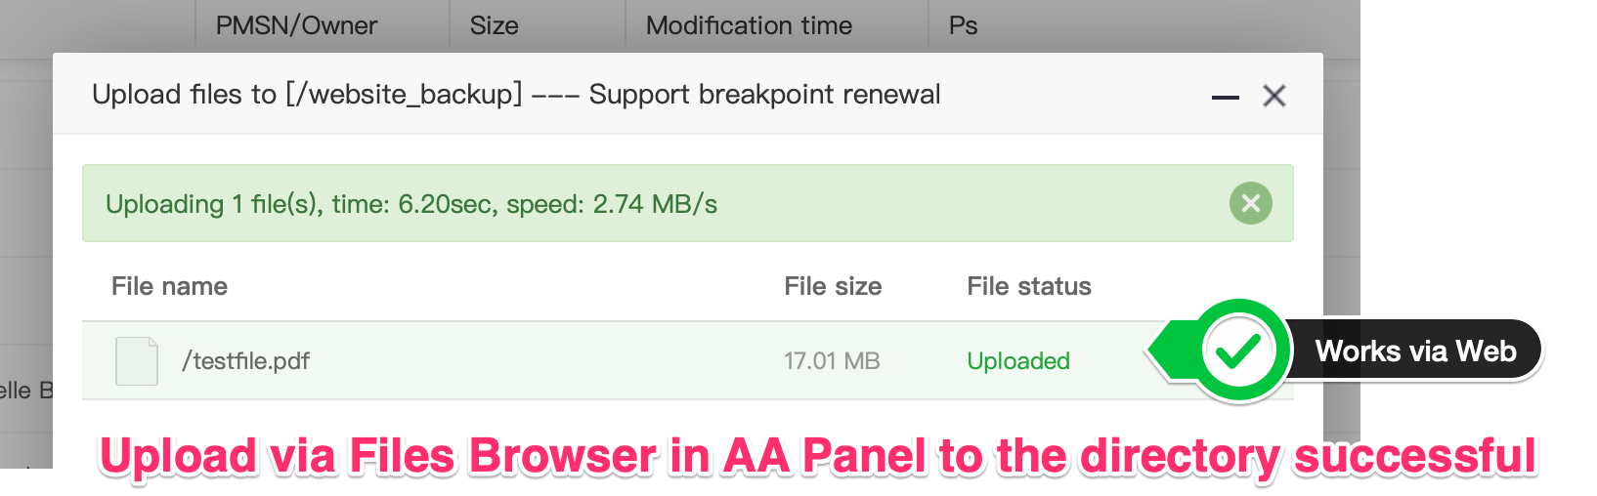Click the testfile.pdf document icon
Image resolution: width=1597 pixels, height=496 pixels.
(x=137, y=361)
